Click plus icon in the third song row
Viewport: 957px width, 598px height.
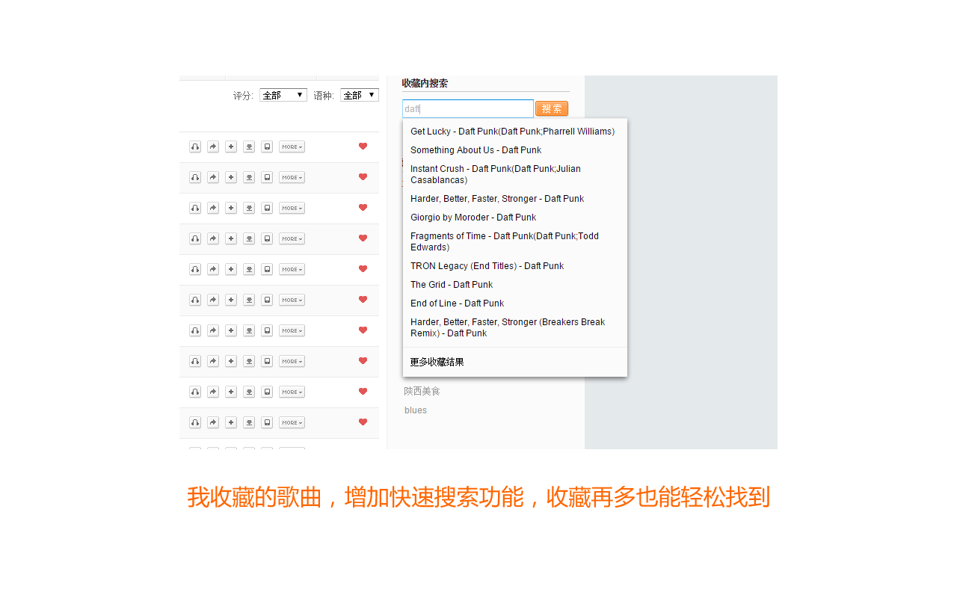tap(231, 208)
